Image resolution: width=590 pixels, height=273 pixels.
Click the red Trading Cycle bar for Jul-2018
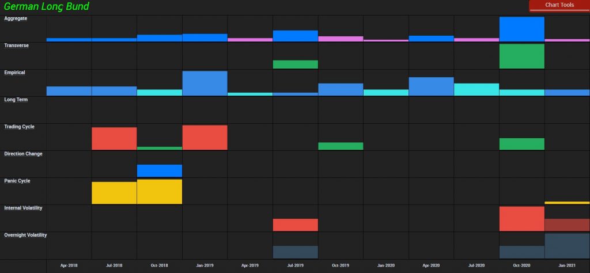pyautogui.click(x=114, y=139)
